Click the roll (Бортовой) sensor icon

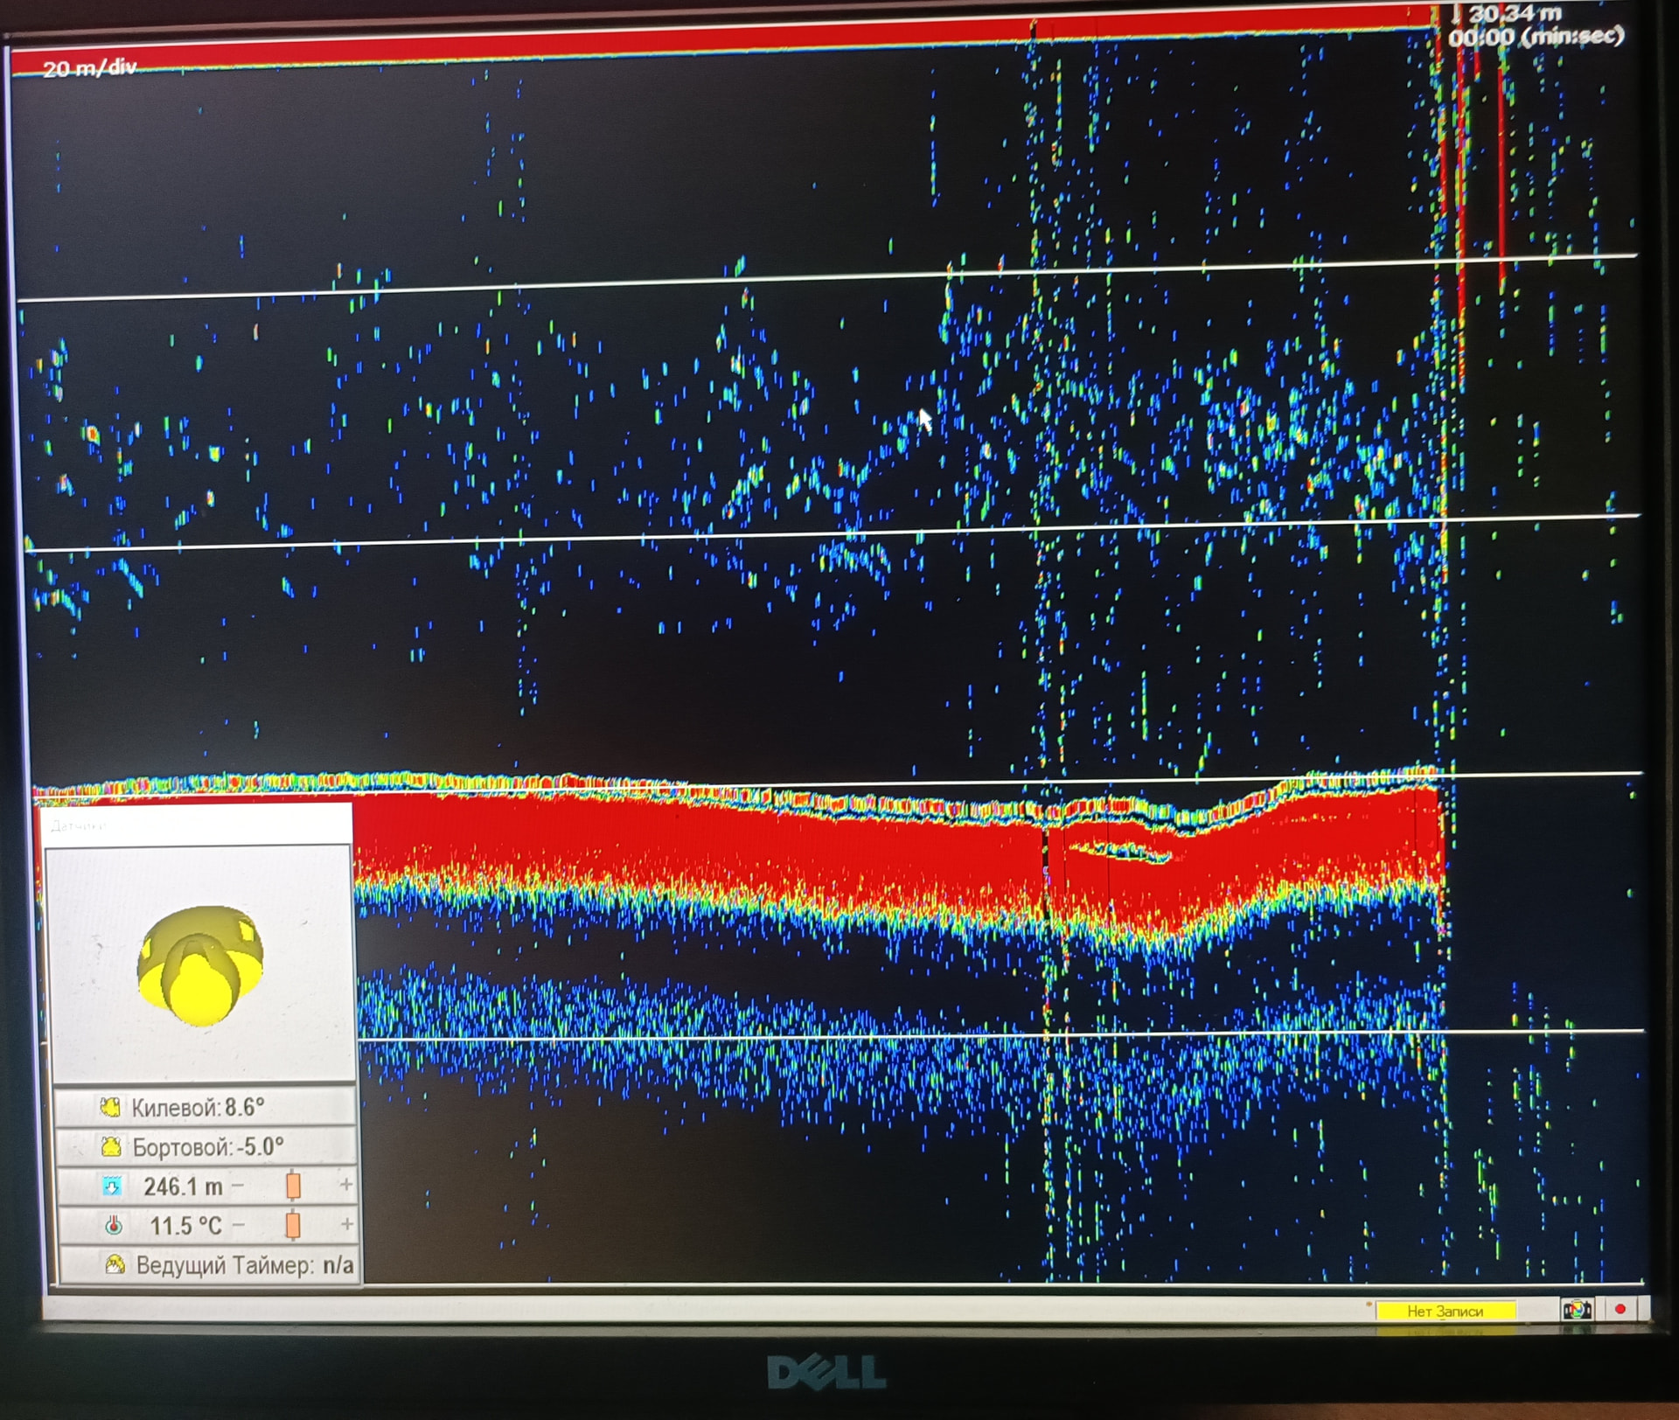110,1146
